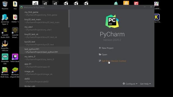The height and width of the screenshot is (97, 173).
Task: Select the Hidden ^) desktop icon
Action: [15, 18]
